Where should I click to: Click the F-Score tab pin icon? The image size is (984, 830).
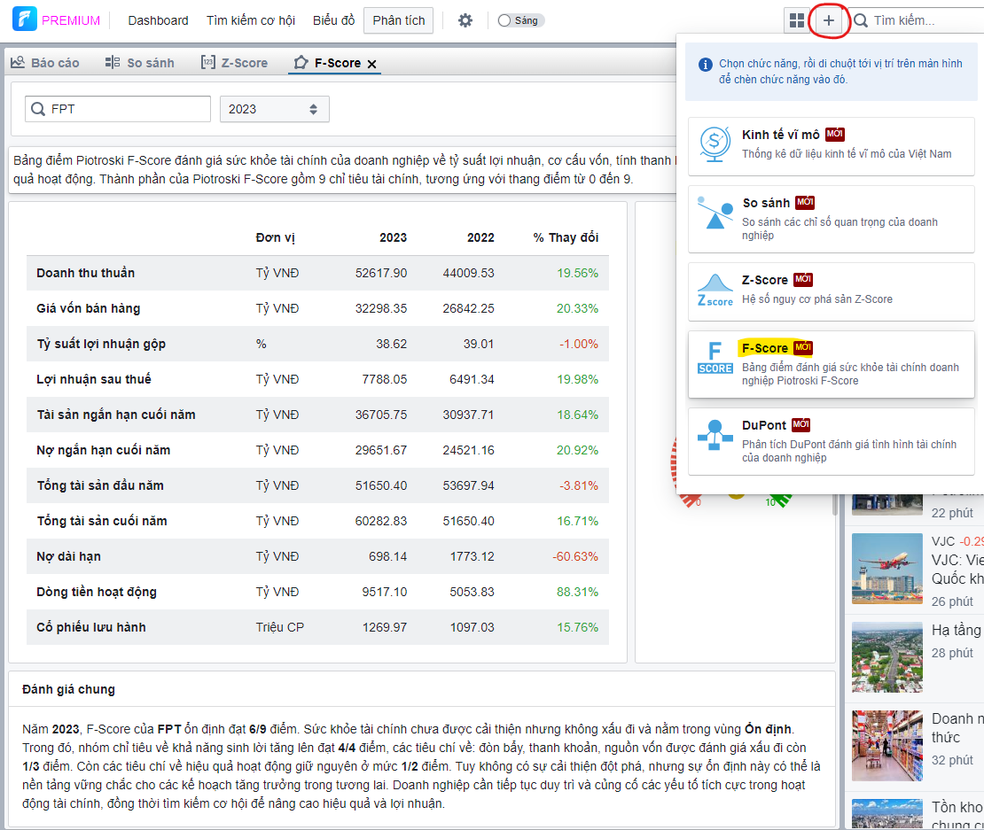click(301, 63)
